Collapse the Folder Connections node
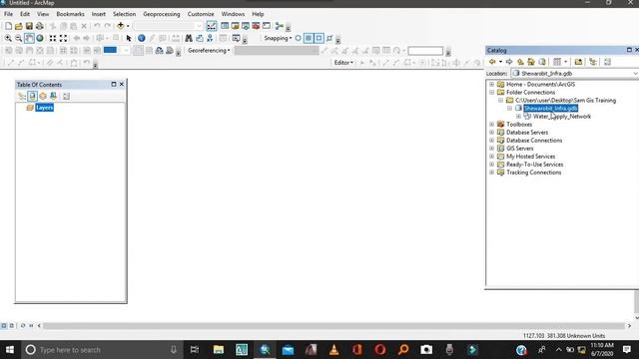Screen dimensions: 639x359 pyautogui.click(x=492, y=93)
